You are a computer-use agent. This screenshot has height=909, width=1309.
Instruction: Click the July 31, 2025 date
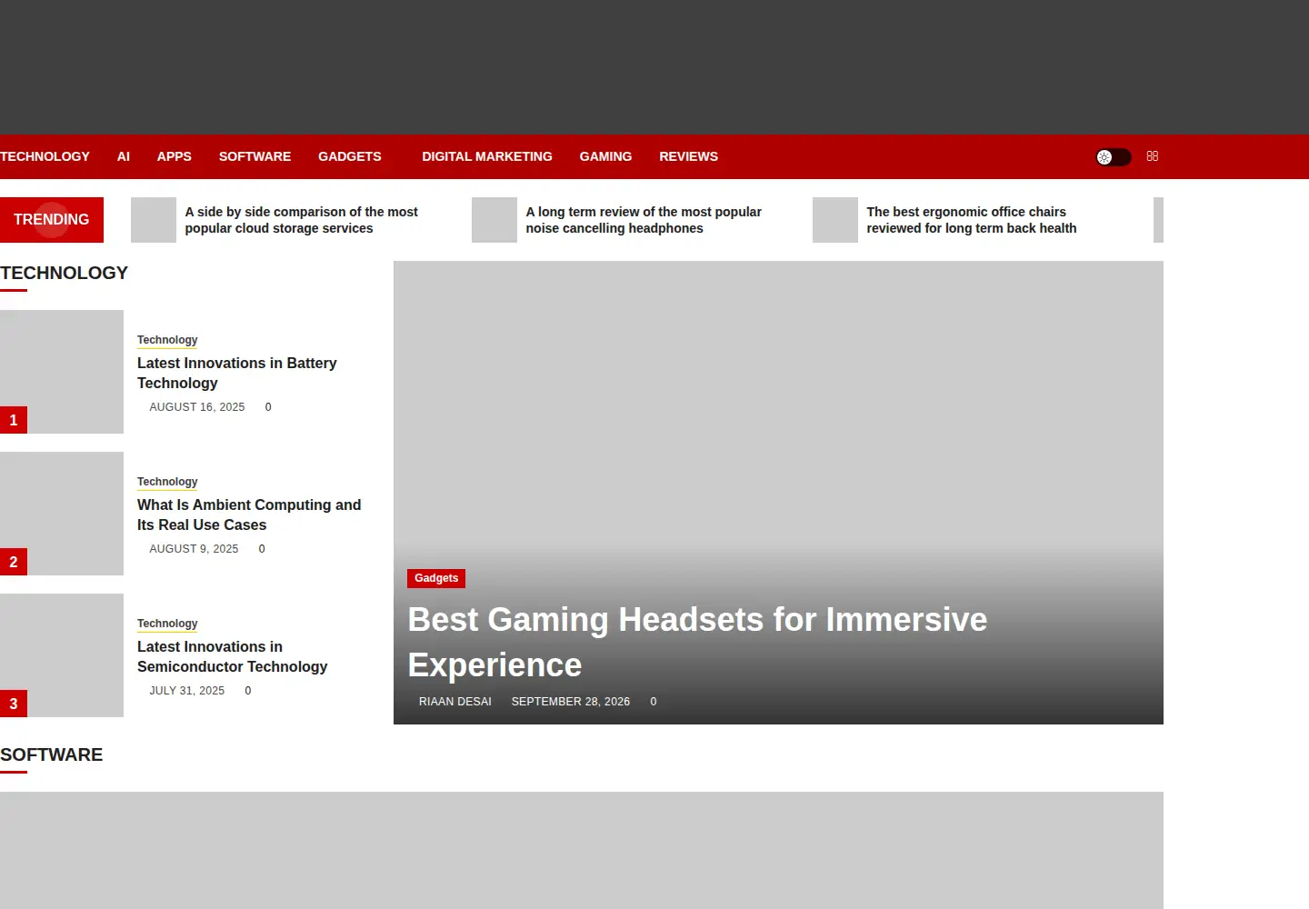(187, 691)
